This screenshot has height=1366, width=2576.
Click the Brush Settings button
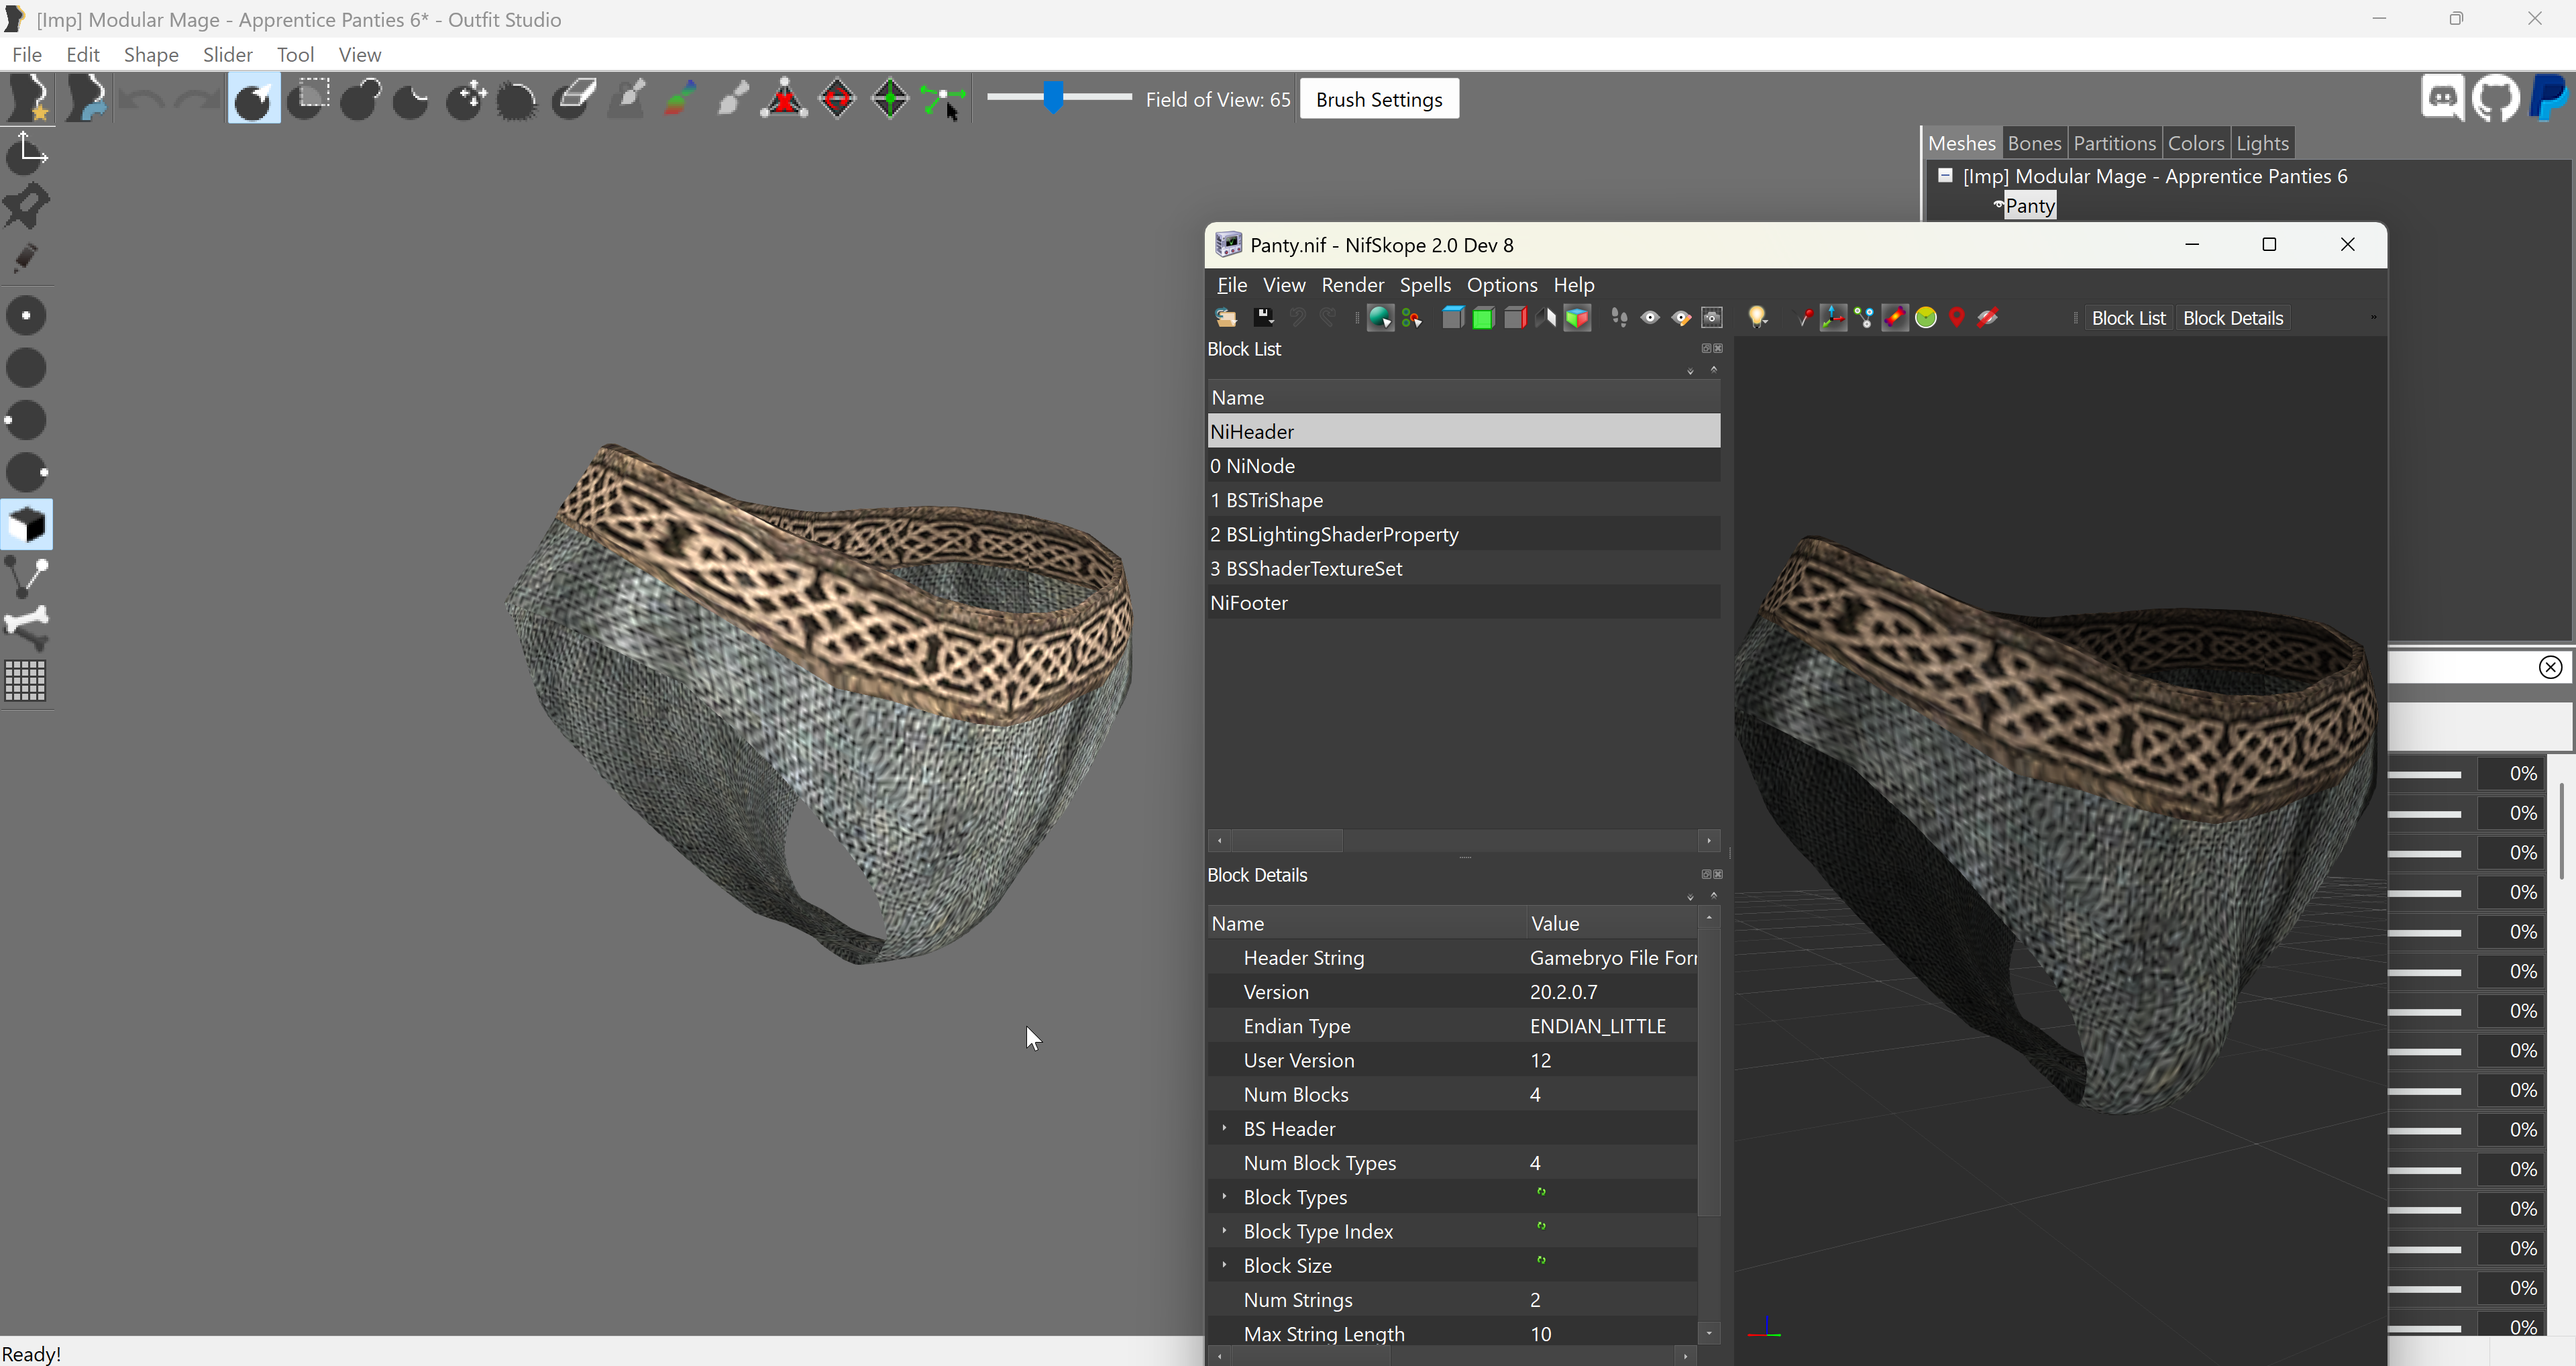[x=1379, y=99]
